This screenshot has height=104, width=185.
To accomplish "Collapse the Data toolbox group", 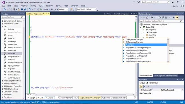I will [x=3, y=27].
